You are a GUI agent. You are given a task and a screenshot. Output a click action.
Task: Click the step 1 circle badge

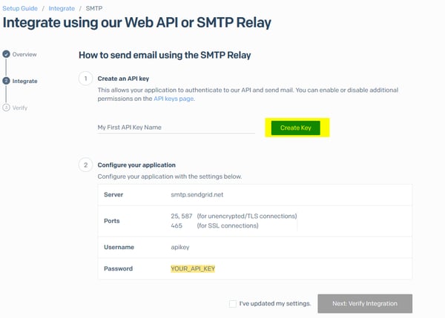point(85,79)
